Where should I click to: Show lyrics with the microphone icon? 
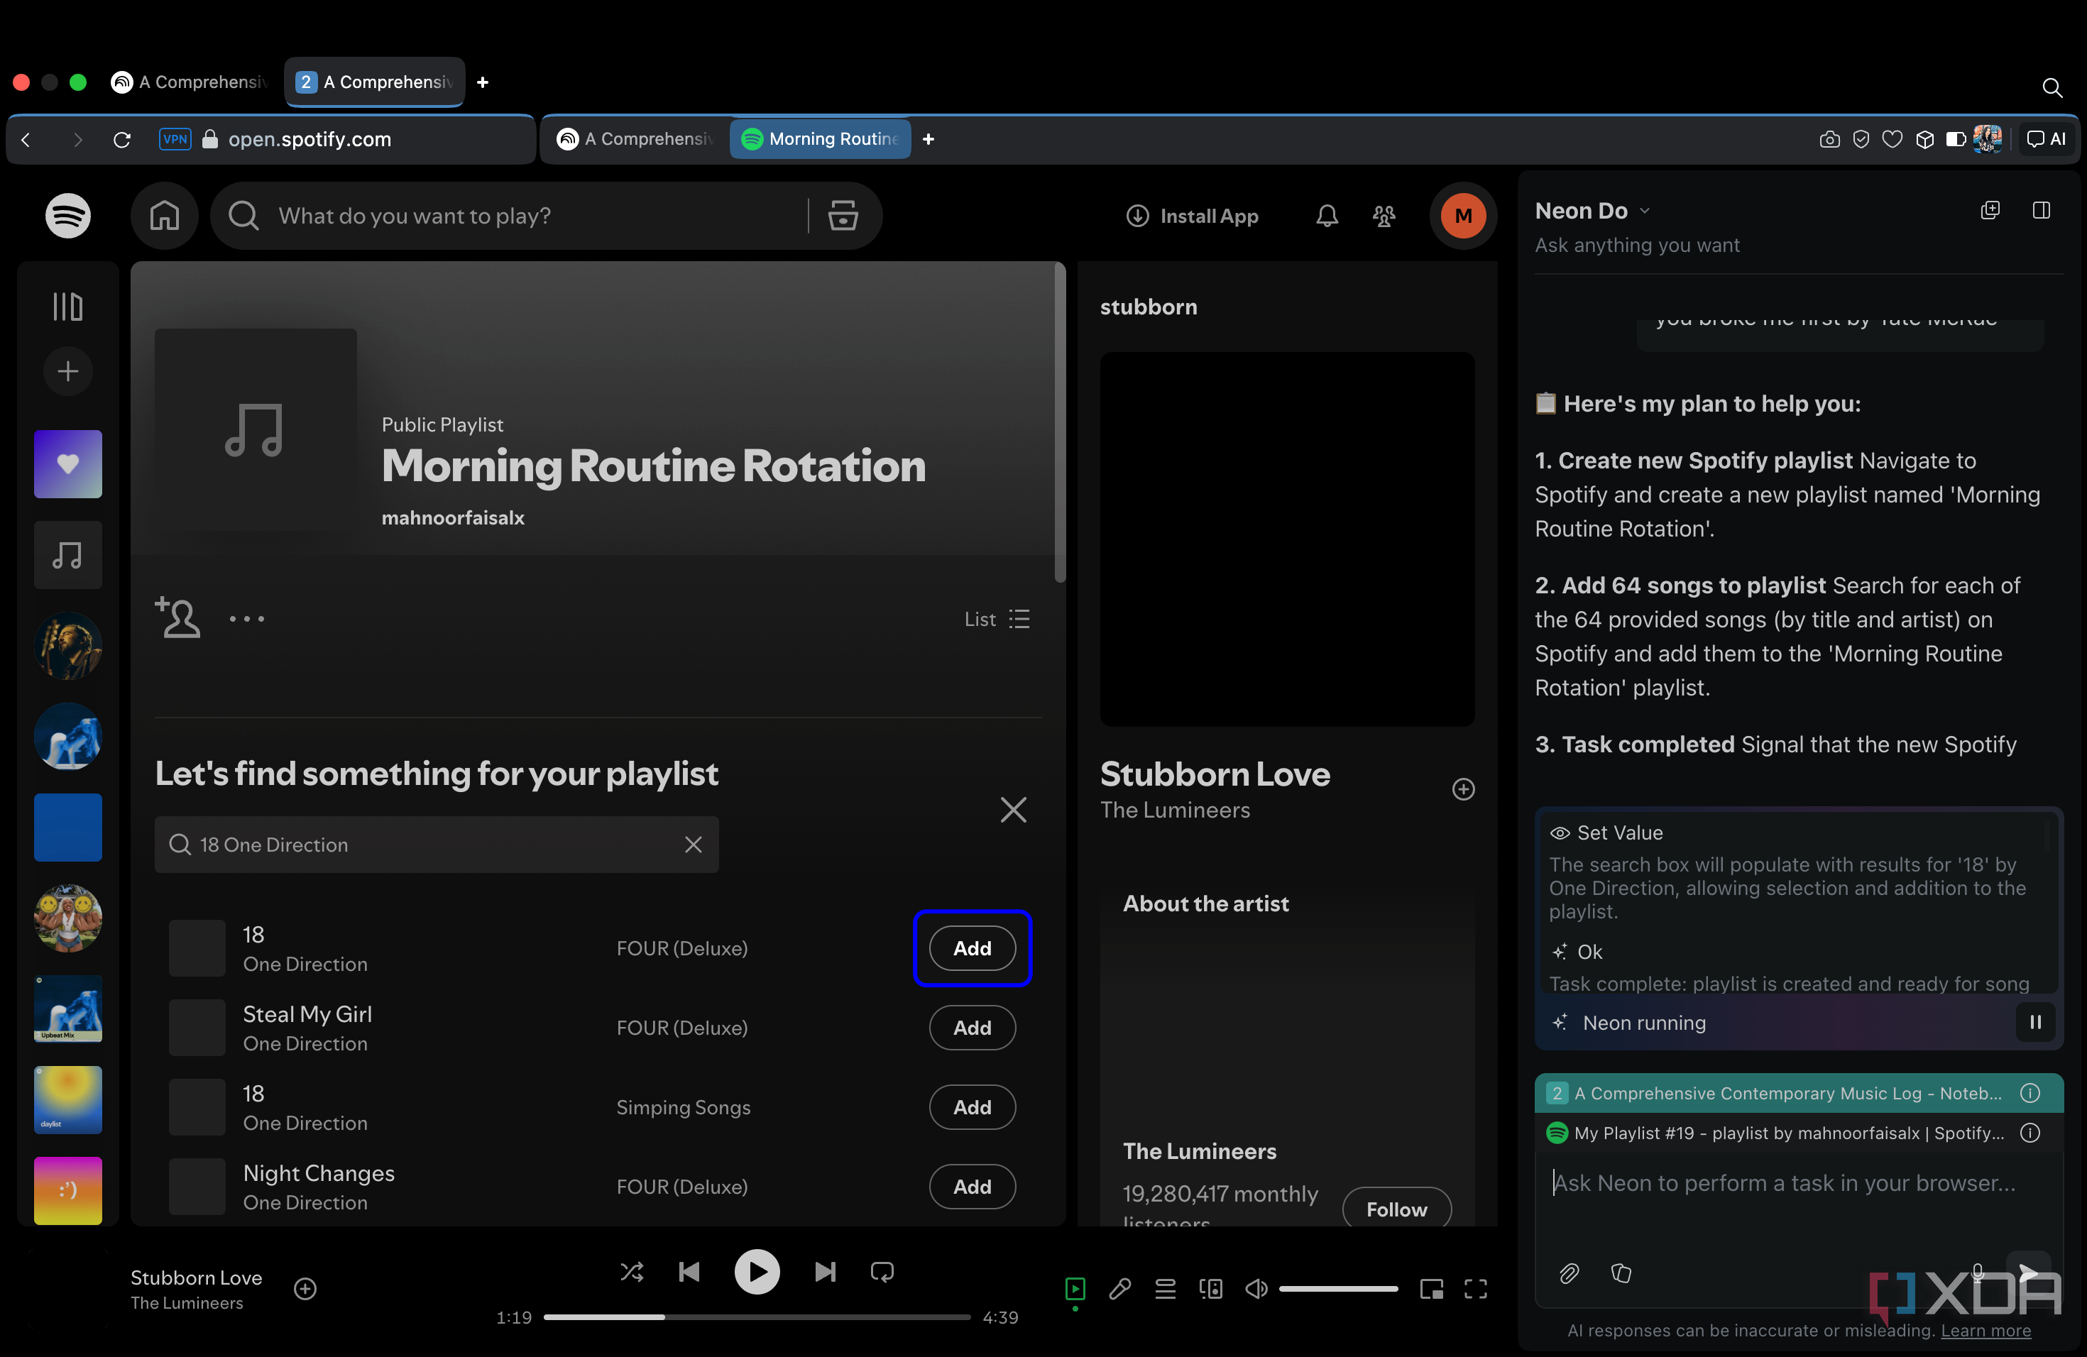click(1119, 1289)
